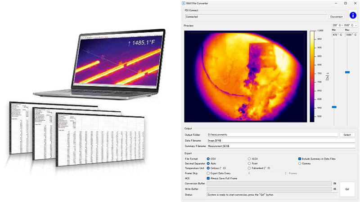
Task: Open the temperature range dropdown
Action: [344, 26]
